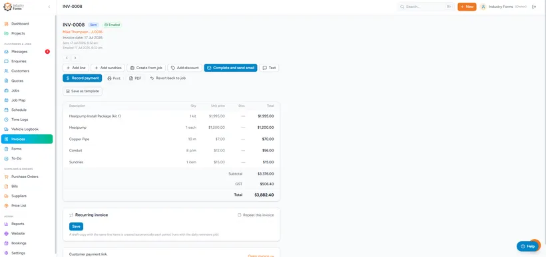Screen dimensions: 546x257
Task: Click Add discount button
Action: [184, 68]
